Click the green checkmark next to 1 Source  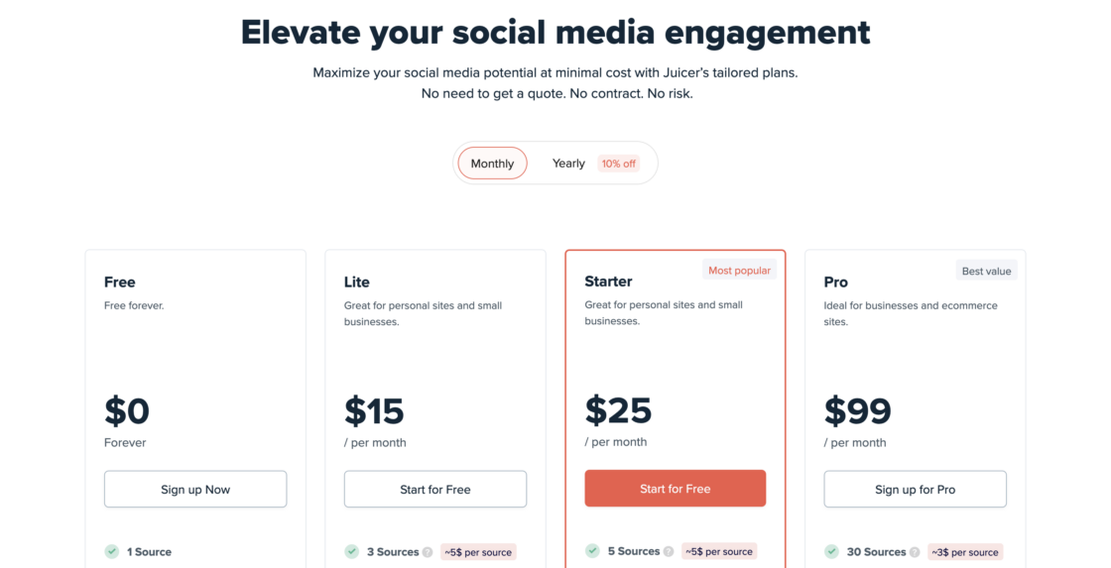(x=112, y=552)
